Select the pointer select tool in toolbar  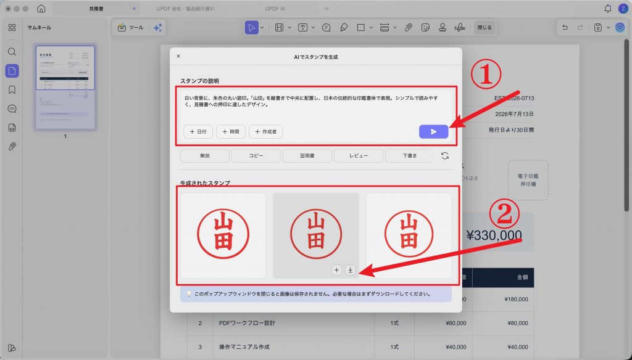252,27
